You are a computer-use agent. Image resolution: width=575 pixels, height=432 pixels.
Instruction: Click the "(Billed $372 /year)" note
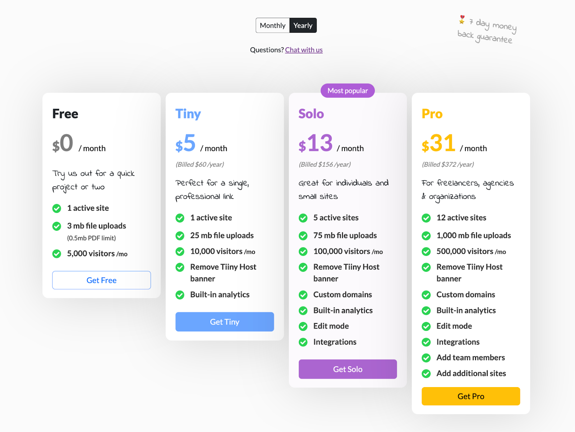click(448, 165)
